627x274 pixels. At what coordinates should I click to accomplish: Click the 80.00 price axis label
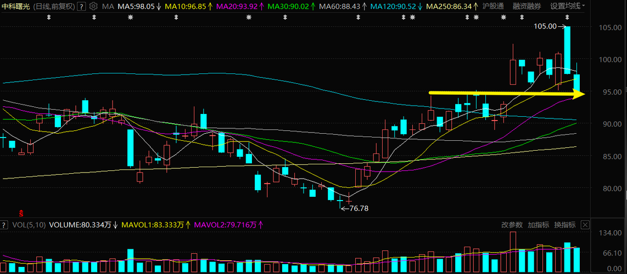pyautogui.click(x=613, y=189)
